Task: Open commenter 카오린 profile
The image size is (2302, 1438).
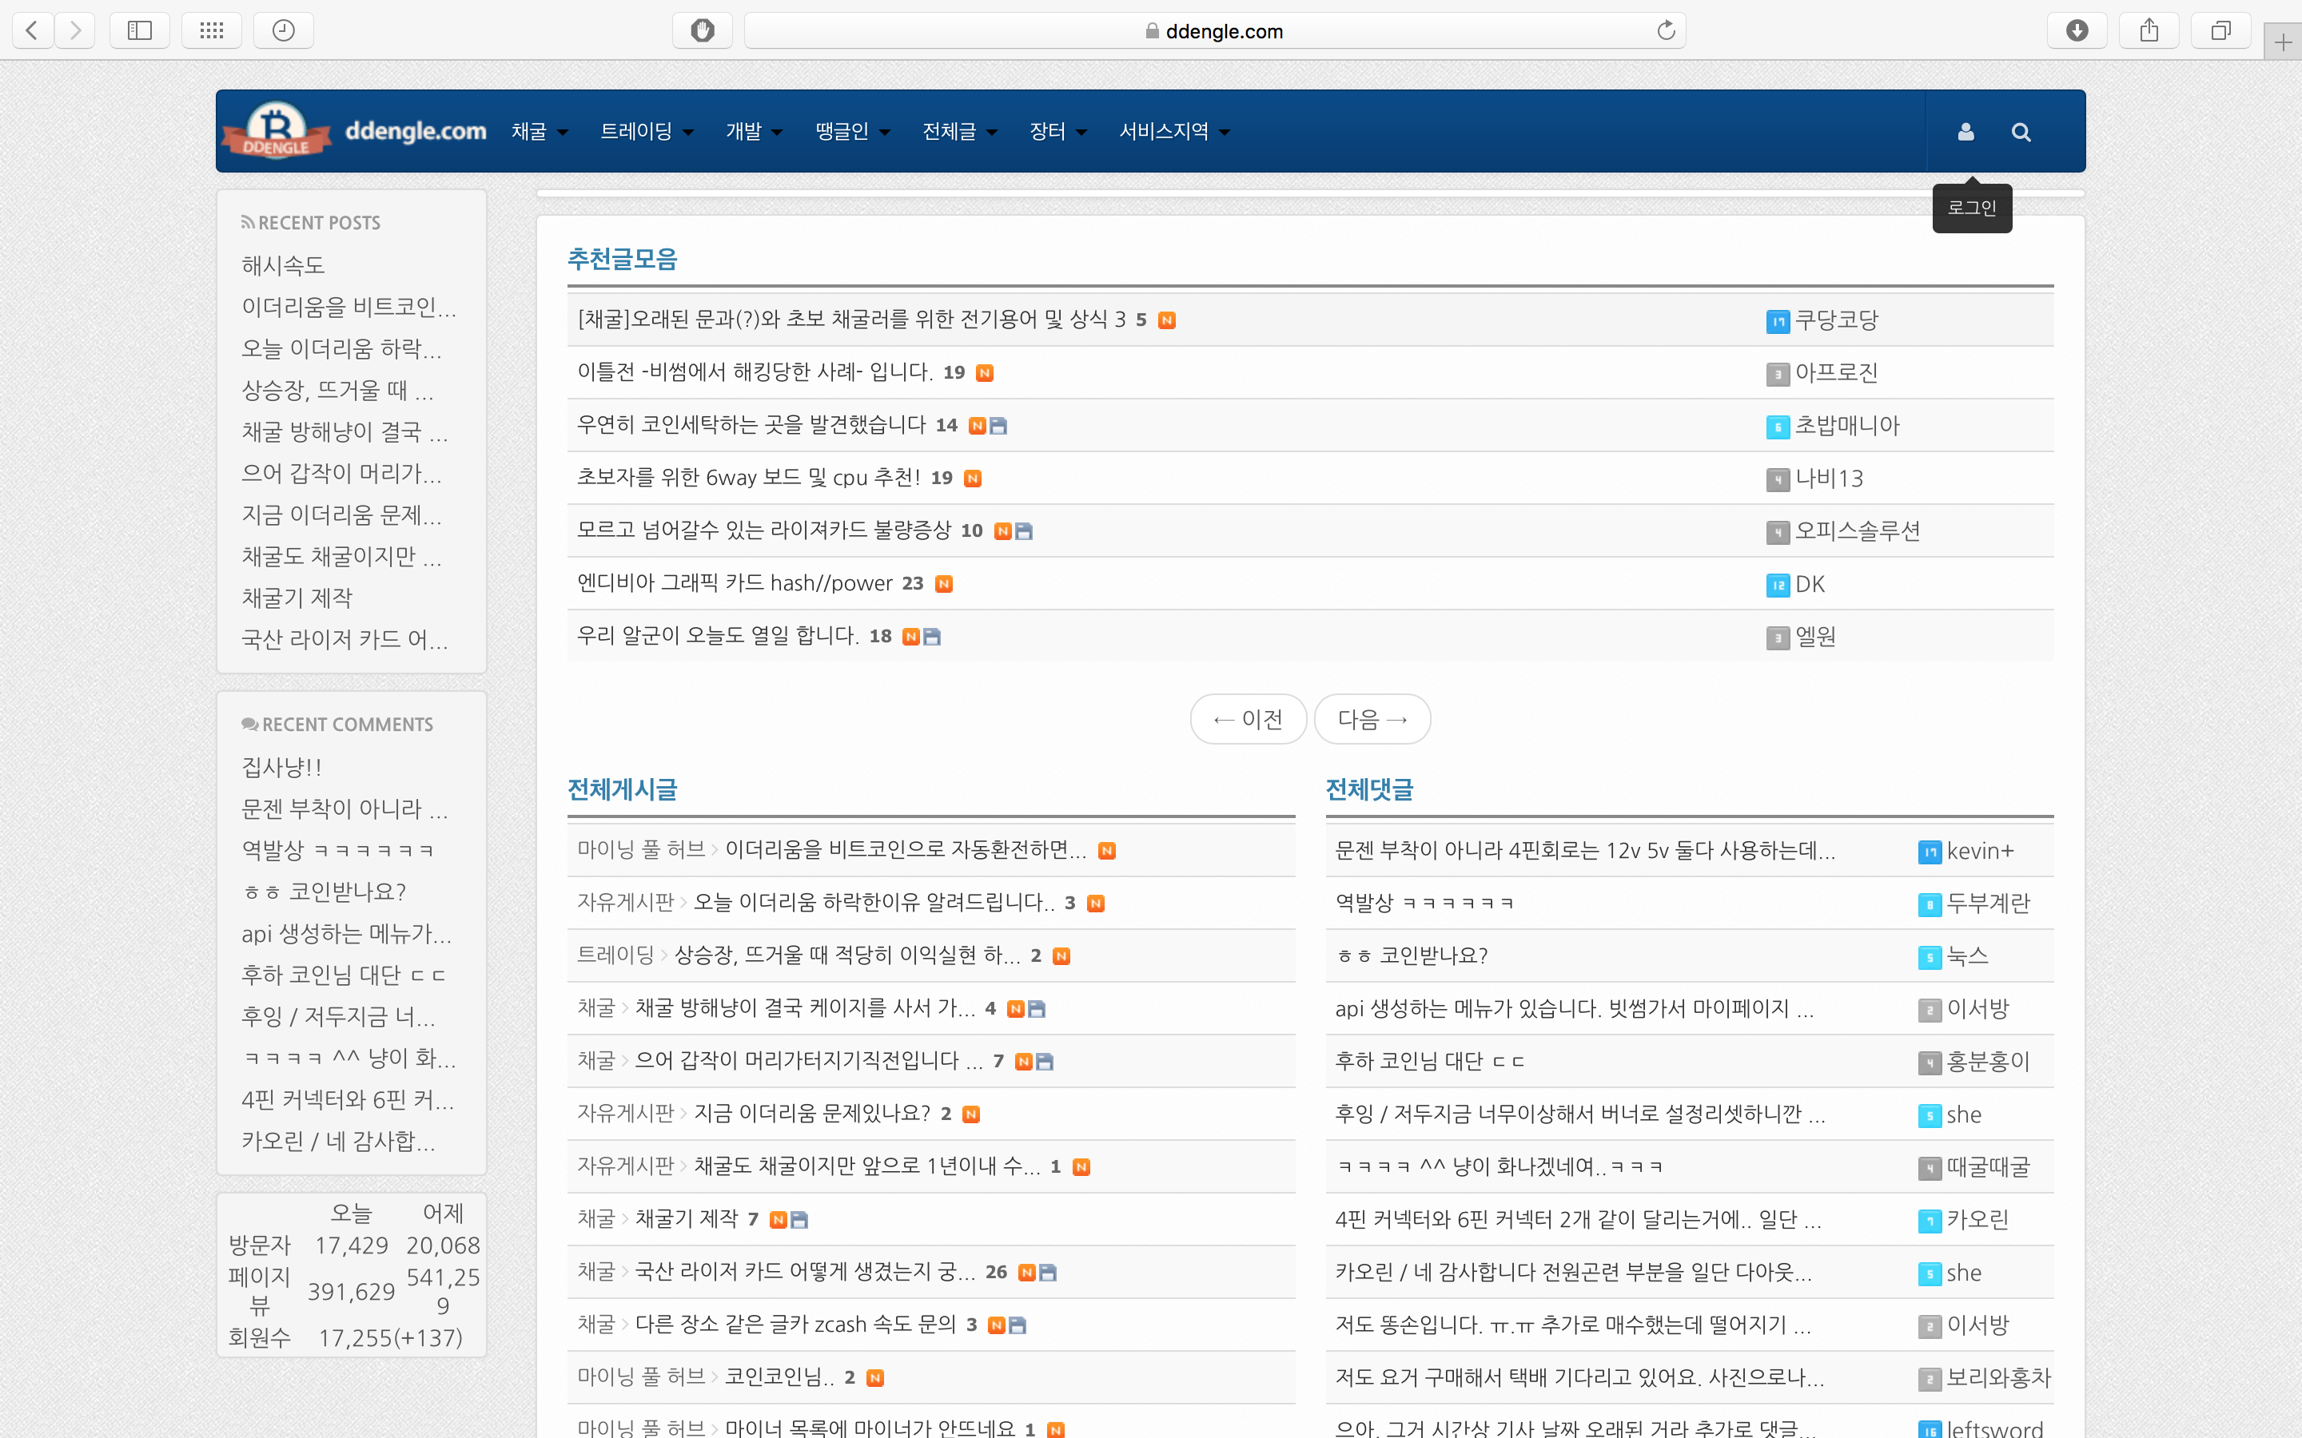Action: (x=1977, y=1219)
